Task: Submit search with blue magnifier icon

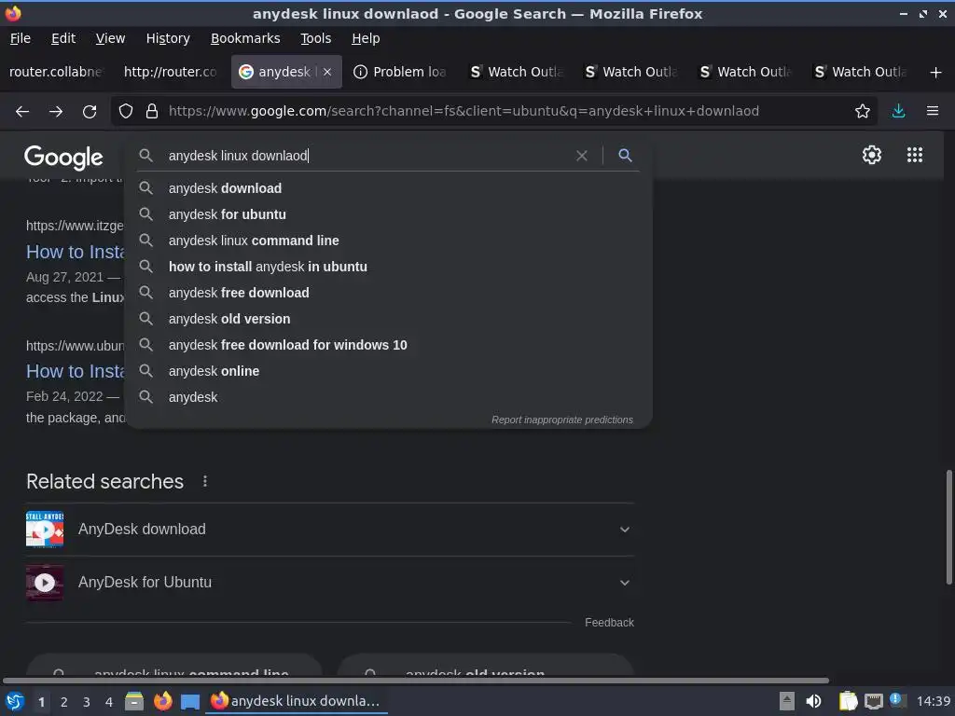Action: tap(625, 156)
